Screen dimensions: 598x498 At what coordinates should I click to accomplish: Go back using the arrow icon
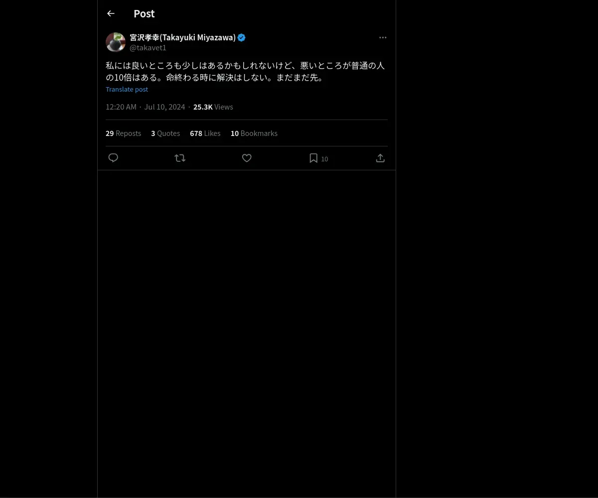click(x=111, y=13)
